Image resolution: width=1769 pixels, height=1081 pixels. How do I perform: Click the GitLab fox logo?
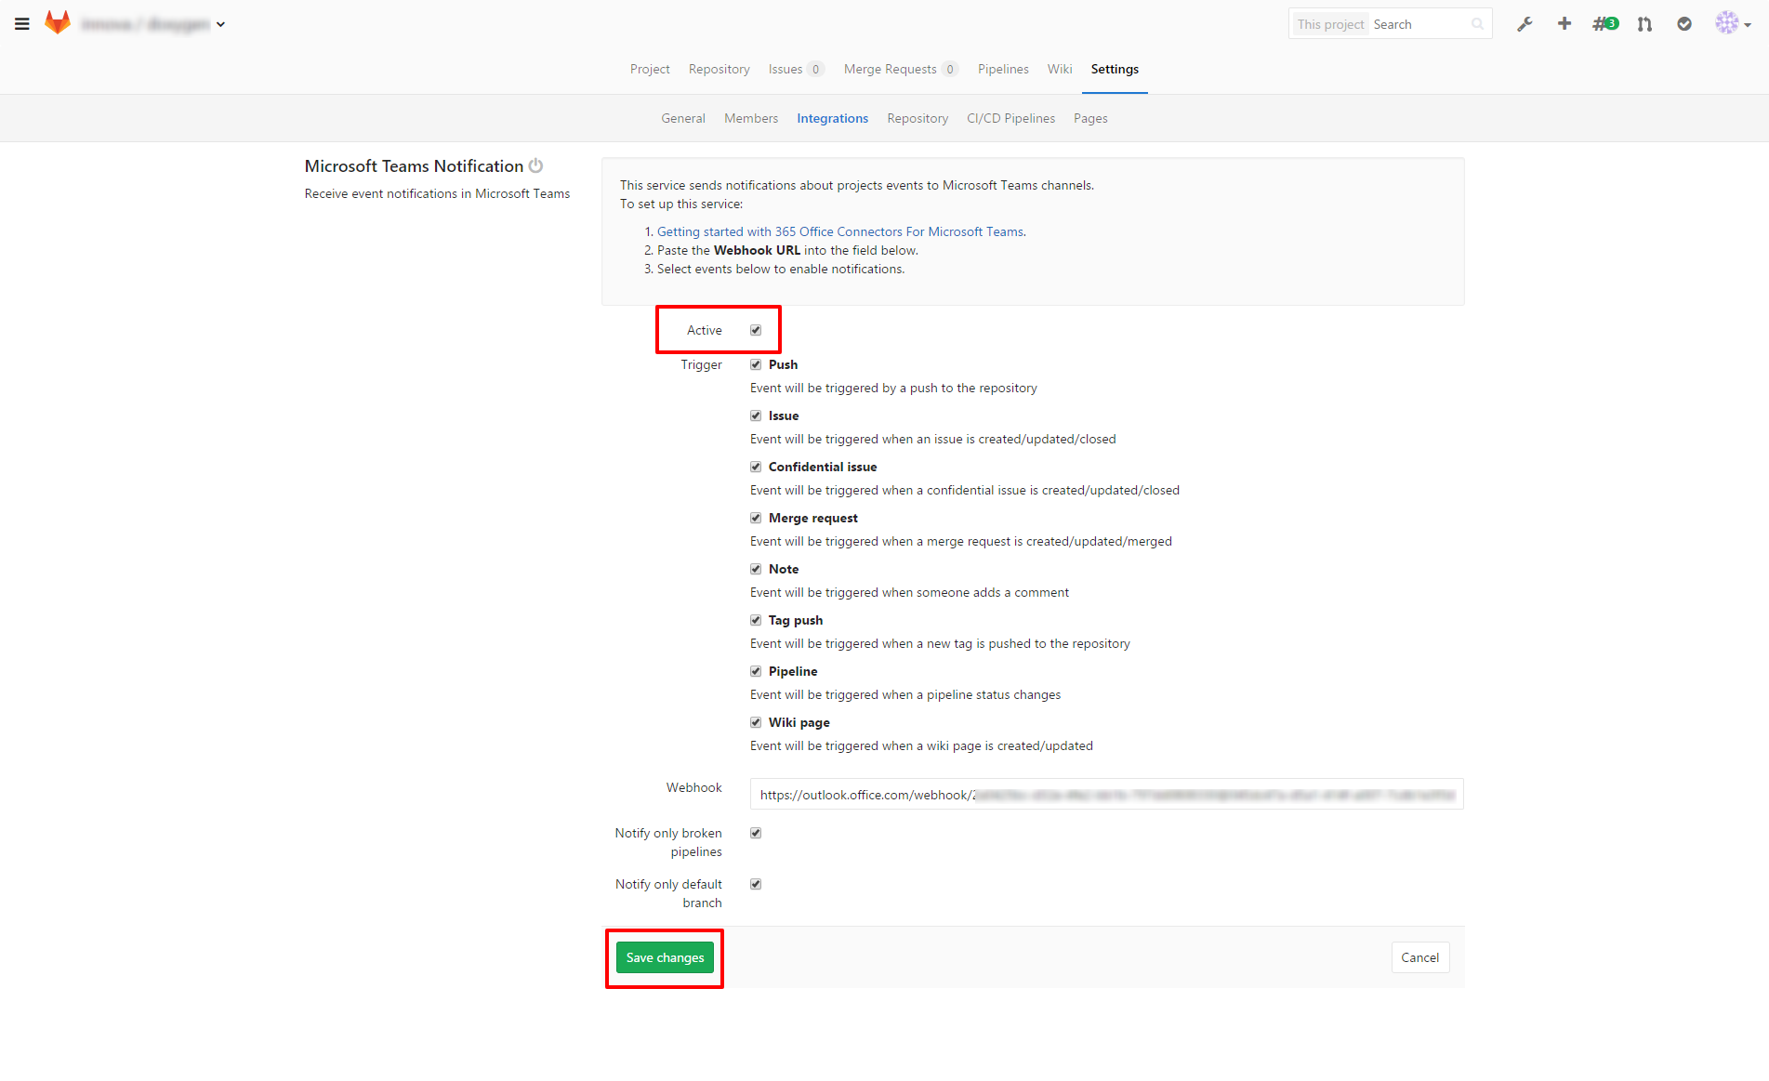tap(58, 23)
